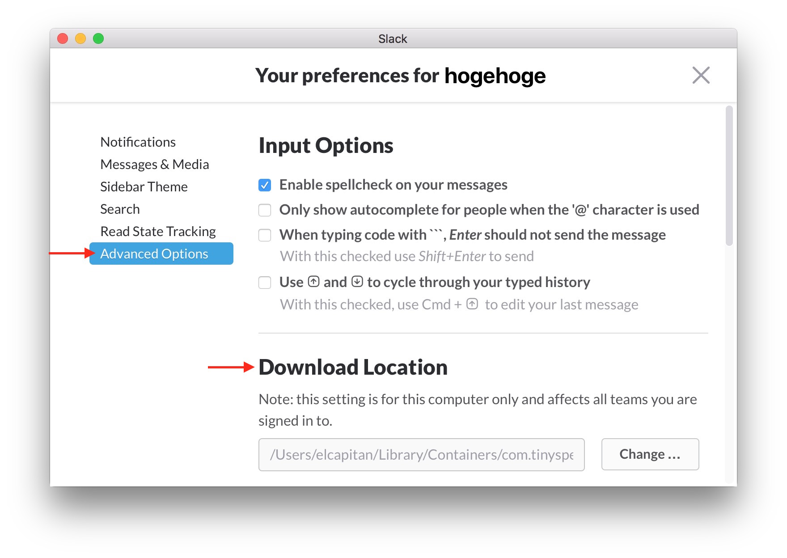
Task: Click the preferences vertical scrollbar
Action: pyautogui.click(x=729, y=176)
